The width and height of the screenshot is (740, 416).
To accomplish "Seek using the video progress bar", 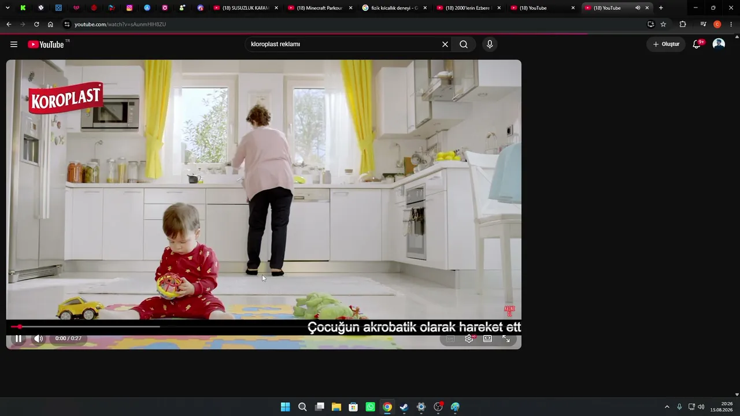I will pyautogui.click(x=264, y=326).
